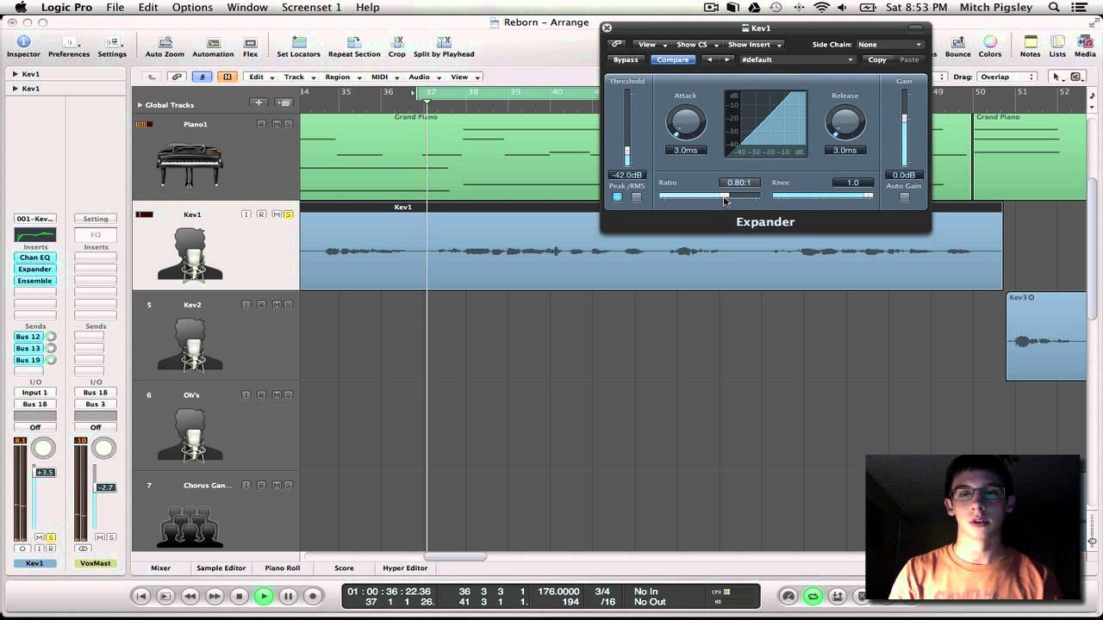This screenshot has height=620, width=1103.
Task: Open the Options menu
Action: click(192, 8)
